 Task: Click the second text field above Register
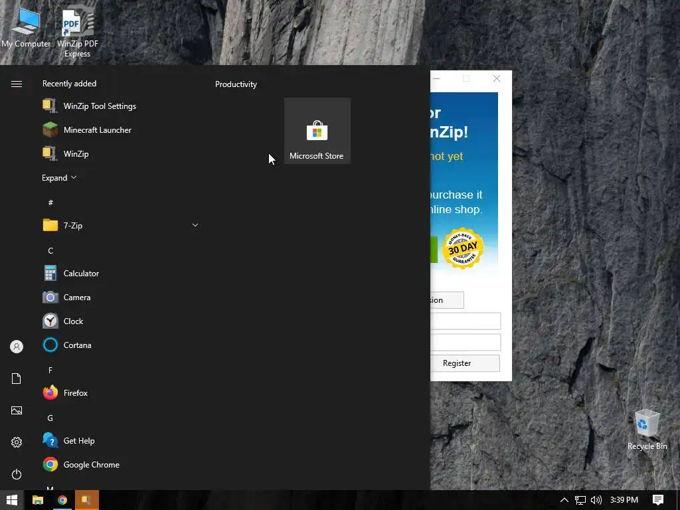coord(466,342)
